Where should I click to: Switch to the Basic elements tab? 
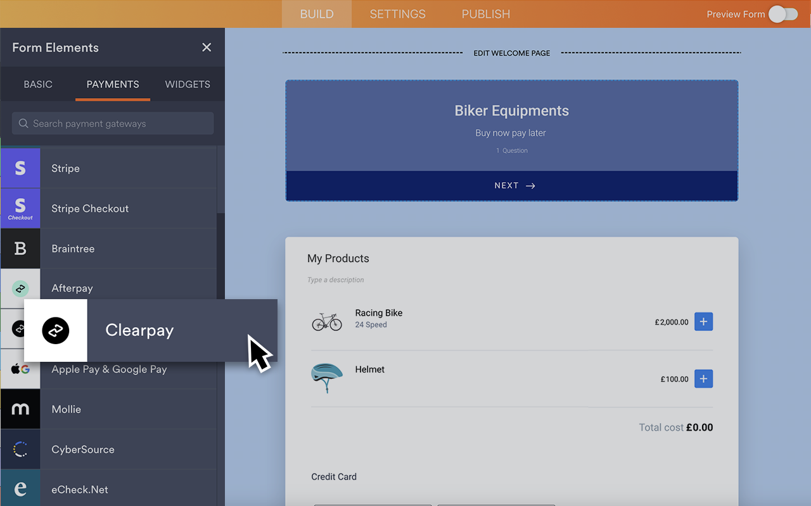[38, 84]
